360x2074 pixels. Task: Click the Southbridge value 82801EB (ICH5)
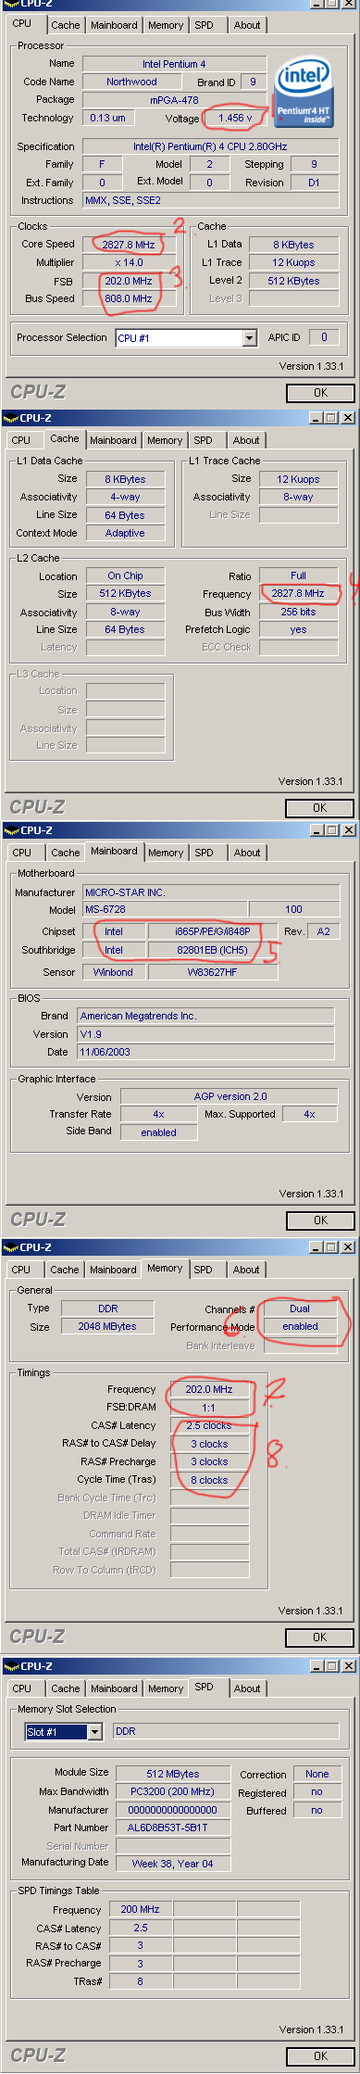coord(212,950)
